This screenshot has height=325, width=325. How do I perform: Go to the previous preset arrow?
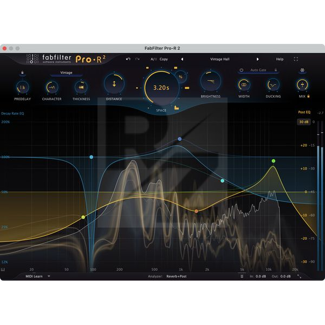(x=182, y=59)
